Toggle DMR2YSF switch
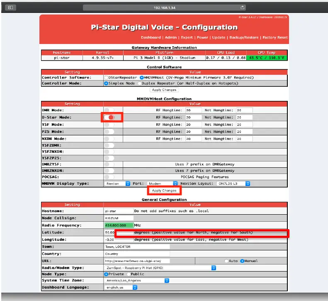 point(109,164)
